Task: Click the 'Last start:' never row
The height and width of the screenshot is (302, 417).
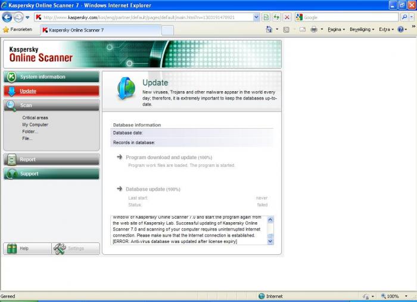Action: pyautogui.click(x=198, y=198)
